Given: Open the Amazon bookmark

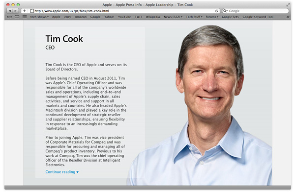Looking at the screenshot, I should pos(81,17).
